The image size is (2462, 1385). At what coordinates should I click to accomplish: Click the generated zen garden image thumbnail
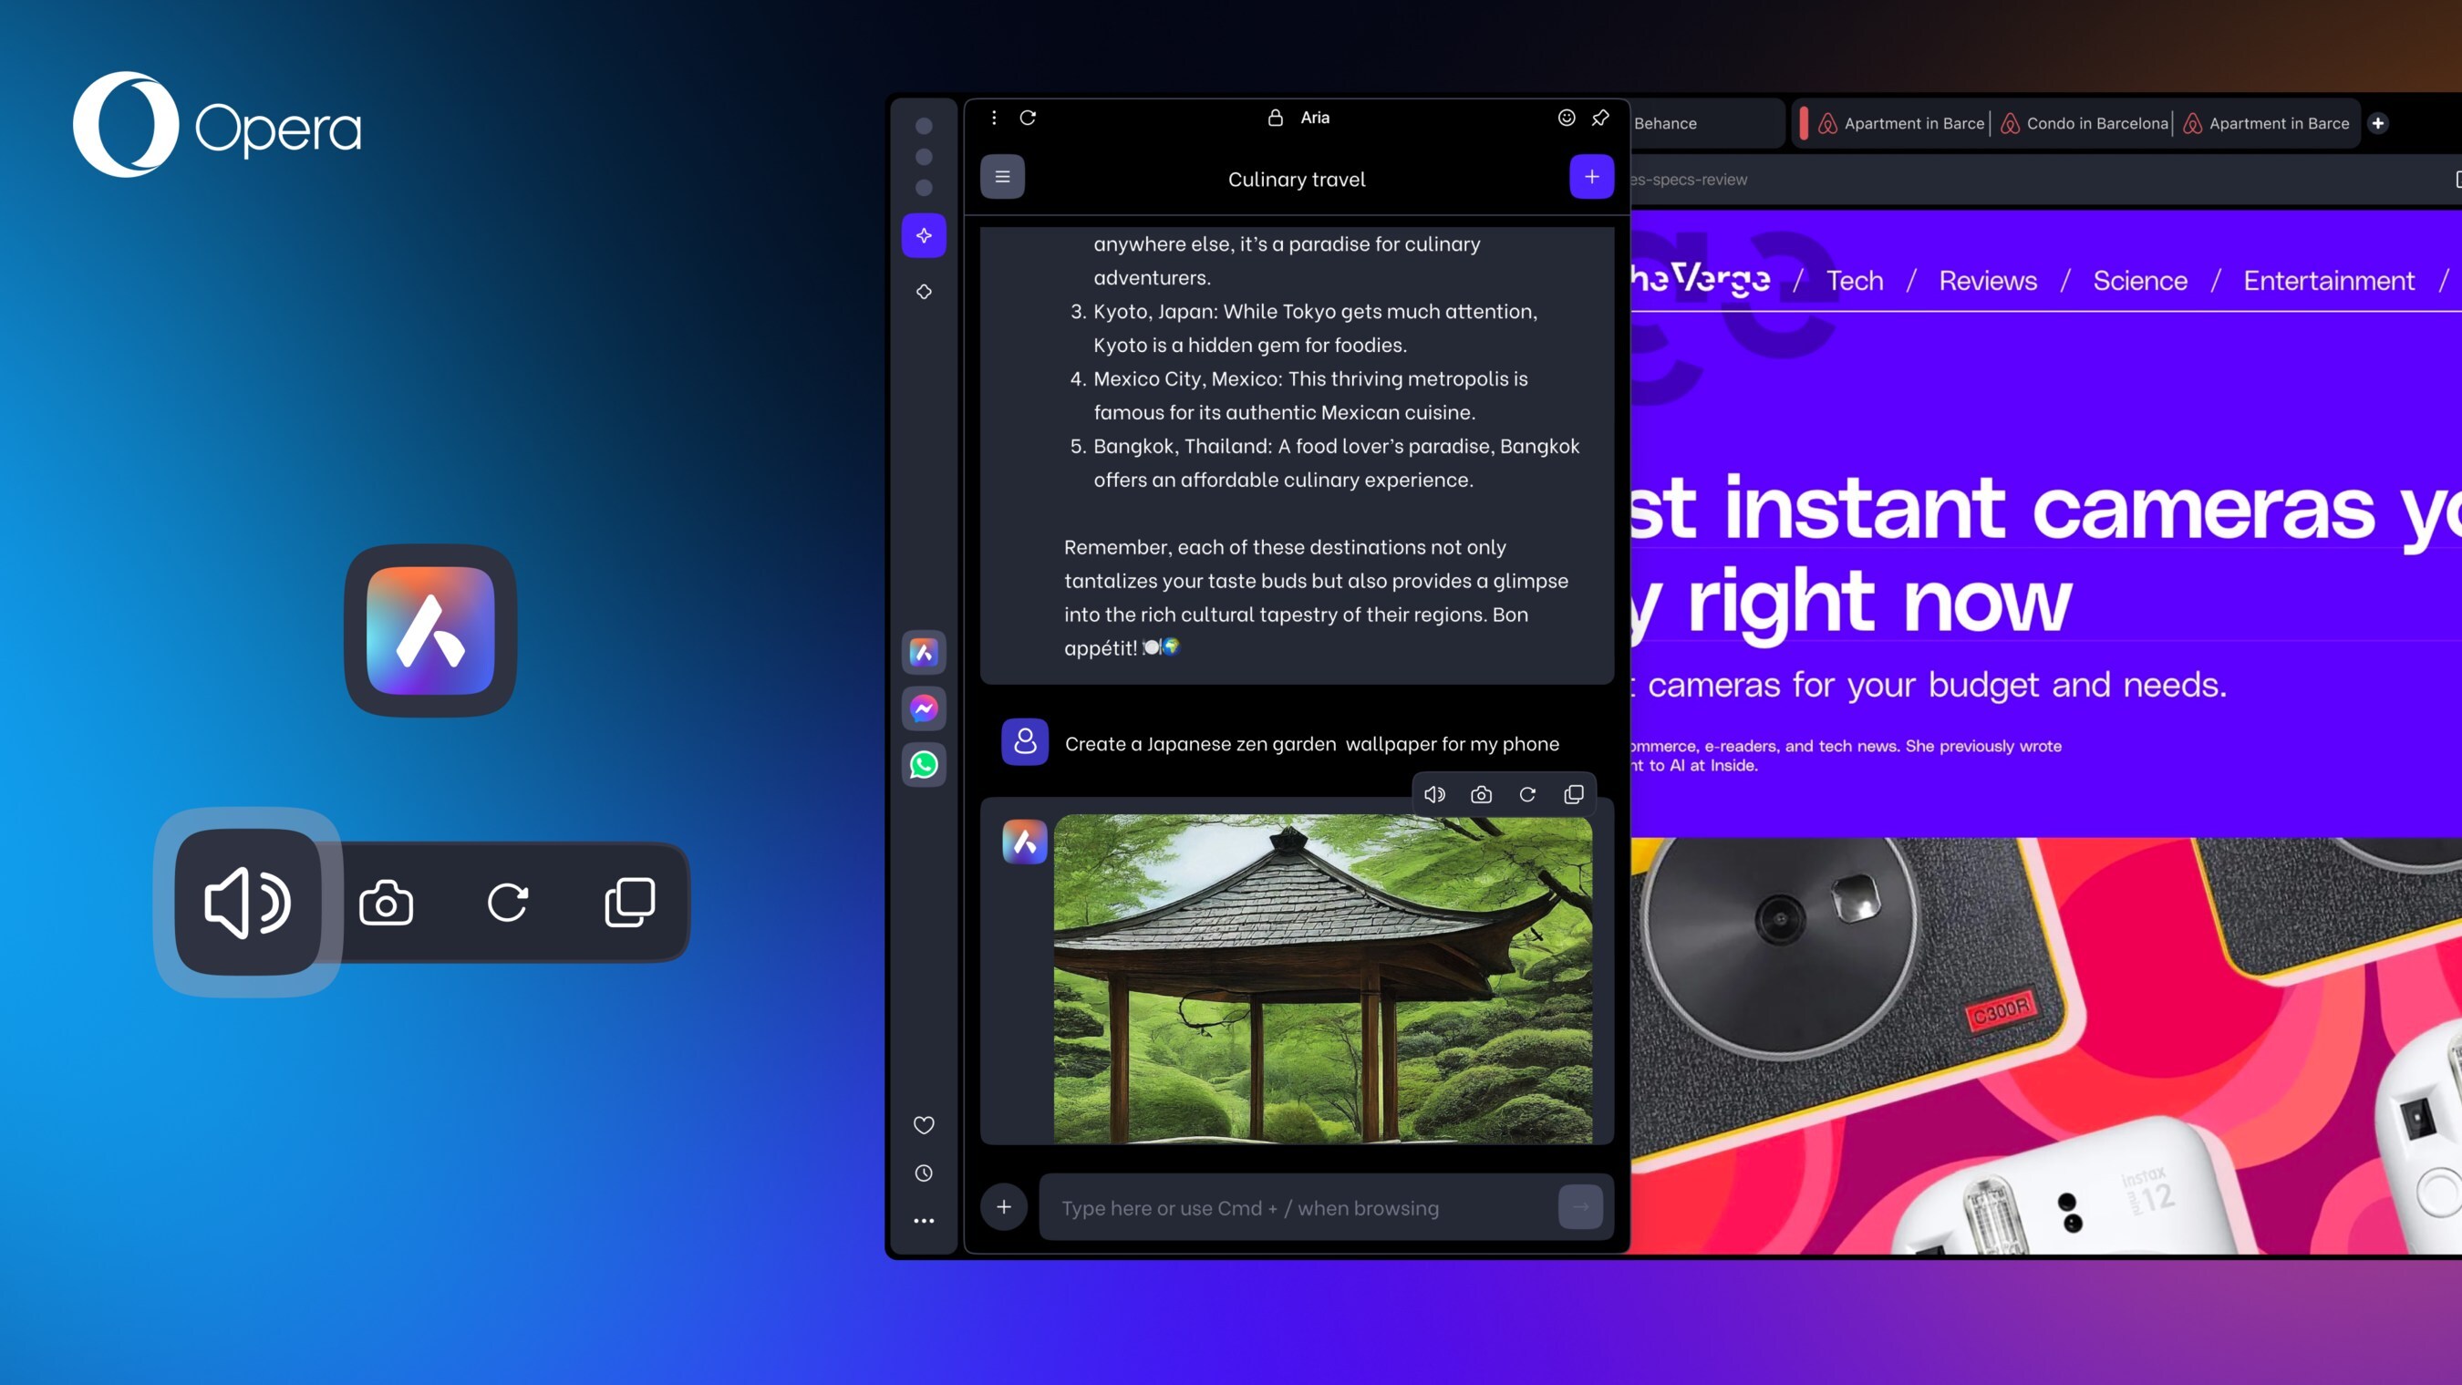1324,979
